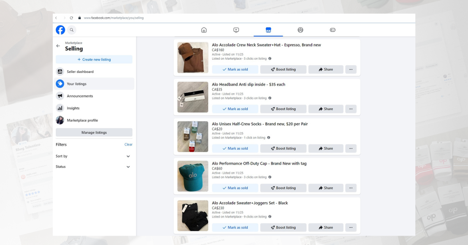Share the Crew Neck Sweater+Hat listing
468x245 pixels.
point(326,69)
